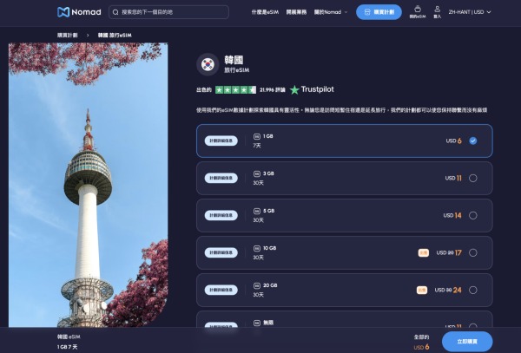Click the 5G icon beside 1 GB
521x353 pixels.
[x=257, y=136]
